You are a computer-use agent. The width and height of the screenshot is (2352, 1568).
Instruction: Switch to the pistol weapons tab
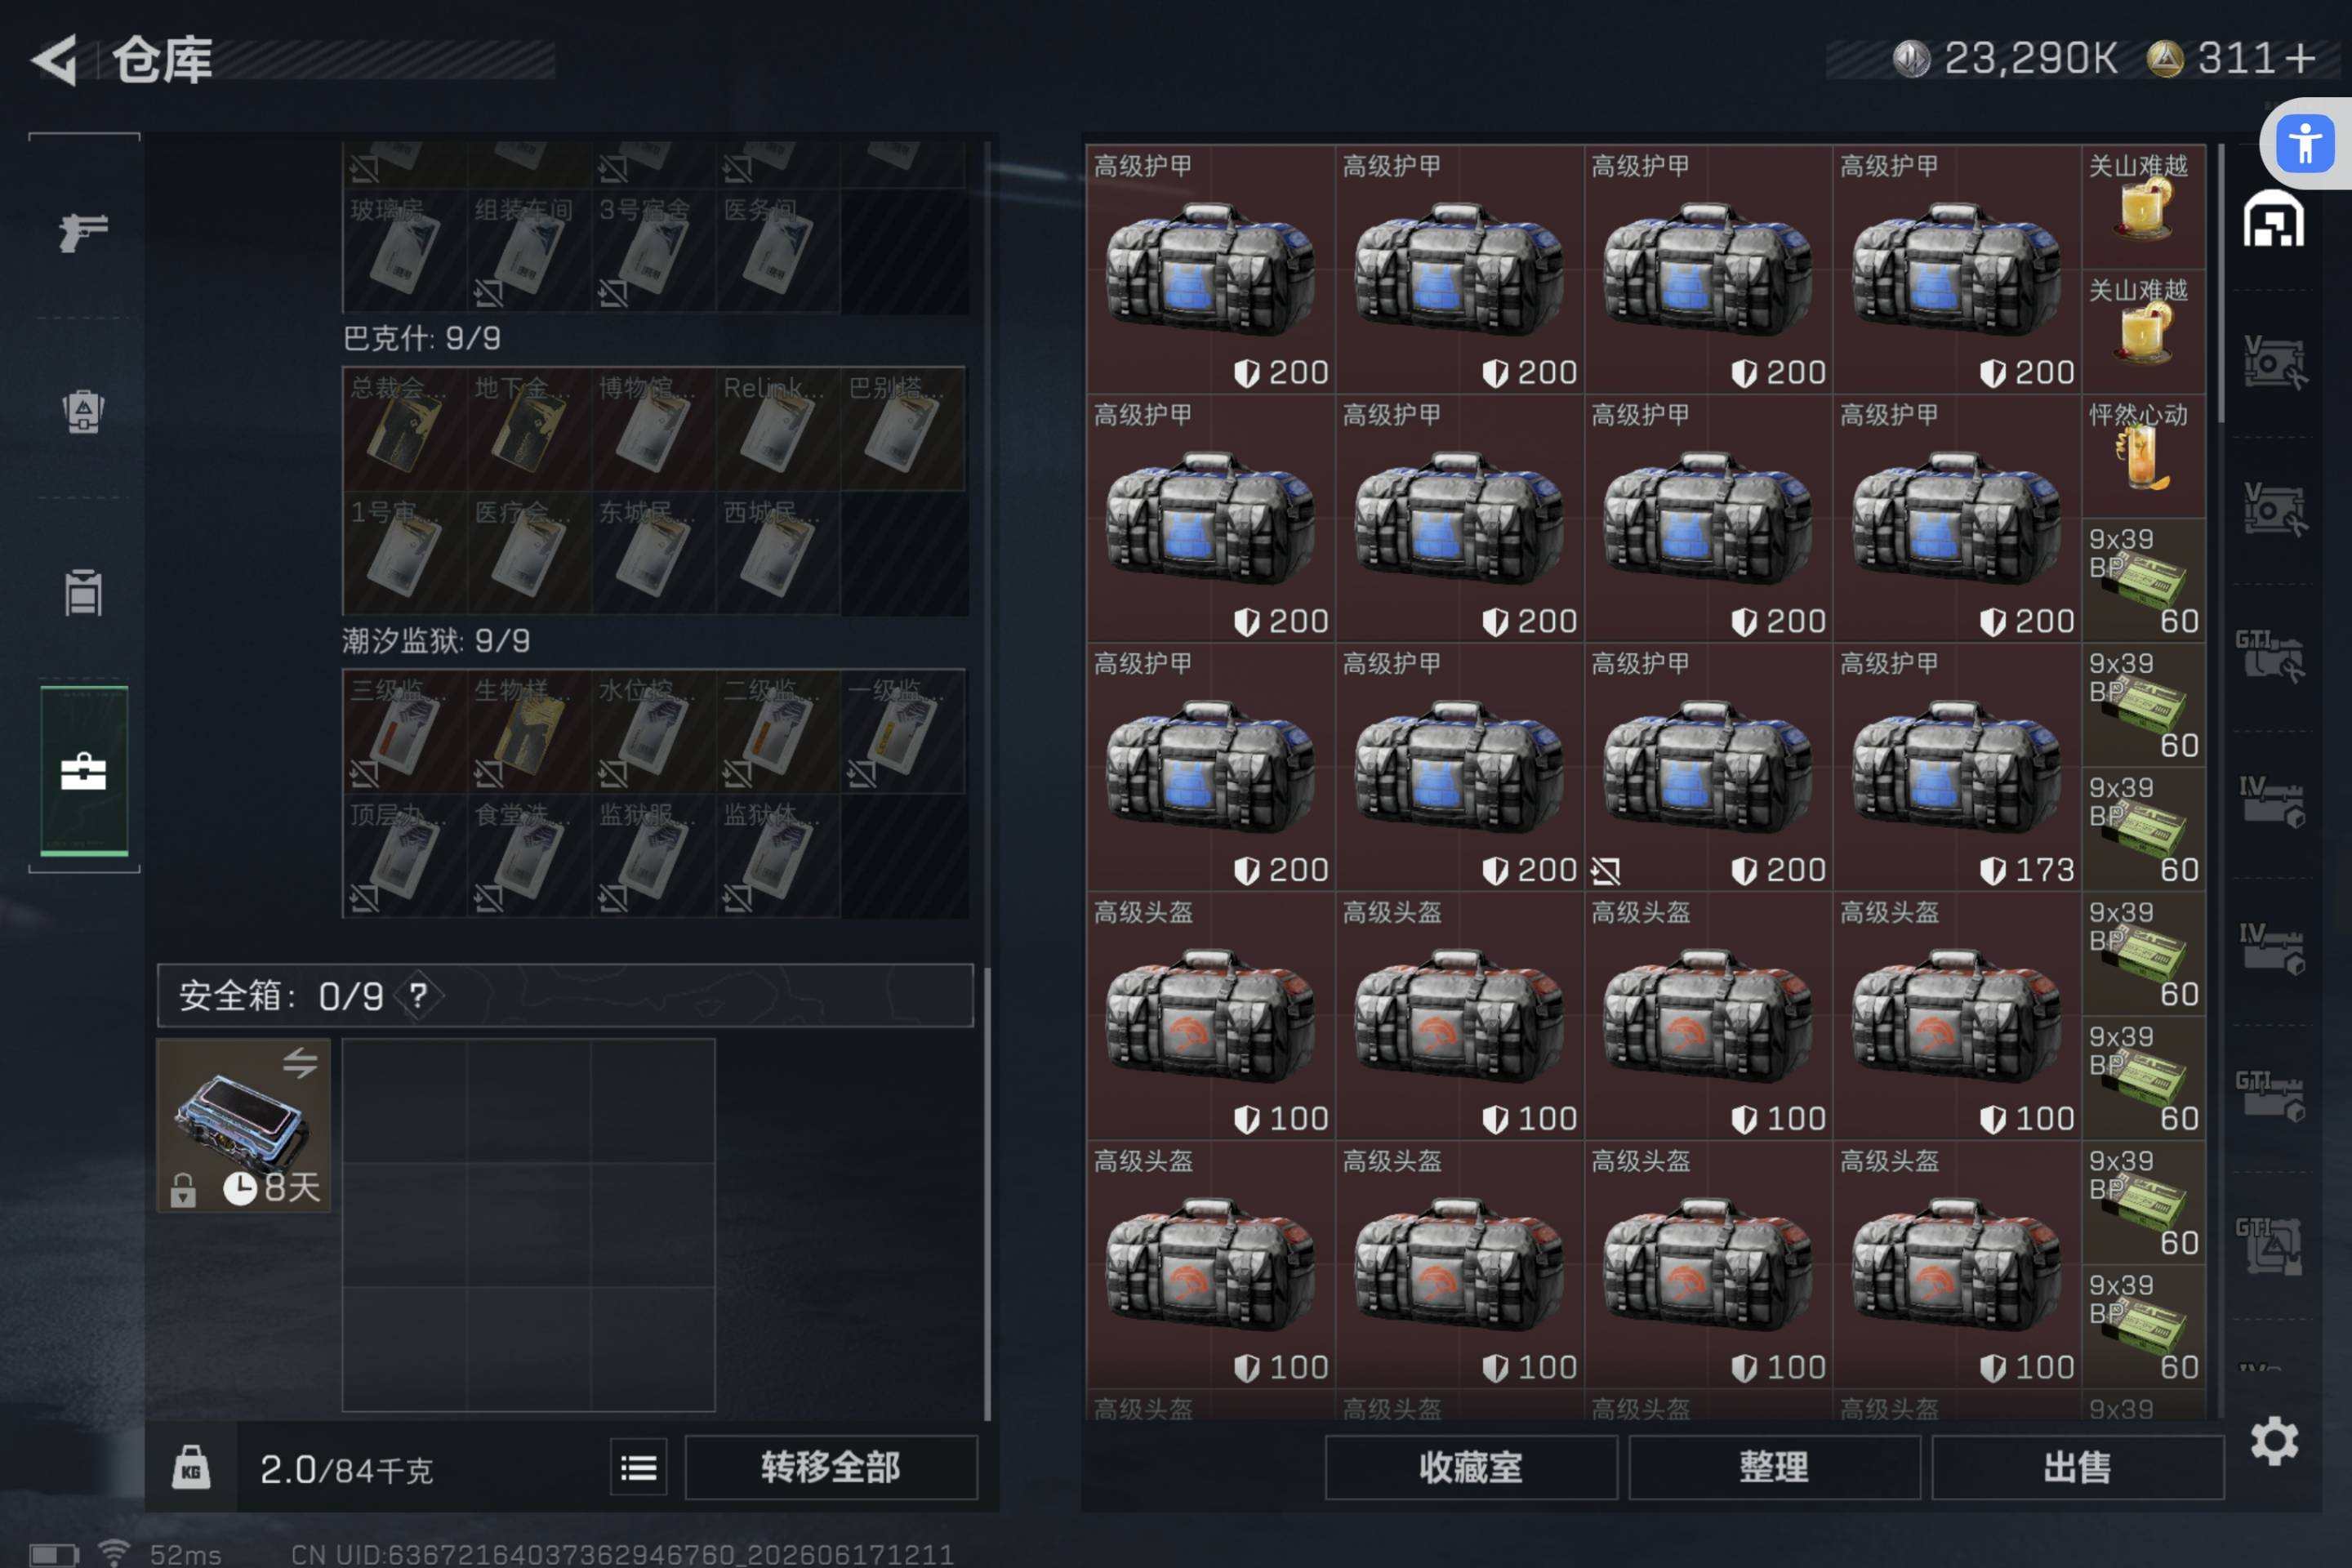[x=84, y=233]
